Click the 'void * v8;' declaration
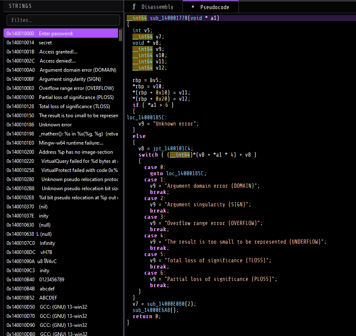 click(147, 43)
